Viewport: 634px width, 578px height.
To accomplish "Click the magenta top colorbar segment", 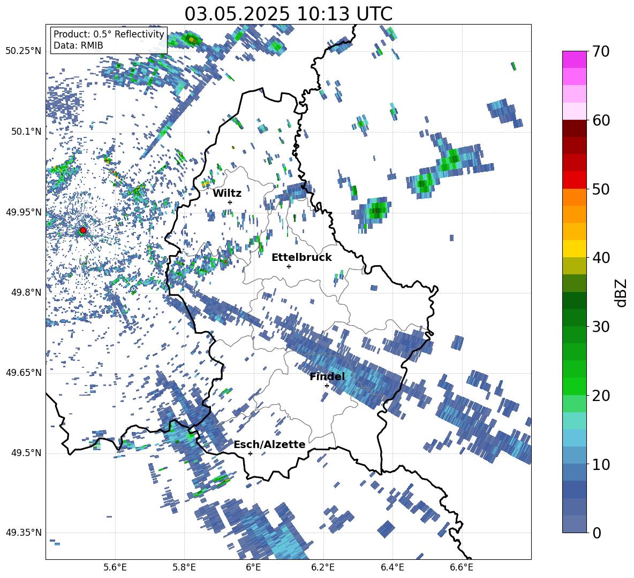I will (x=574, y=59).
